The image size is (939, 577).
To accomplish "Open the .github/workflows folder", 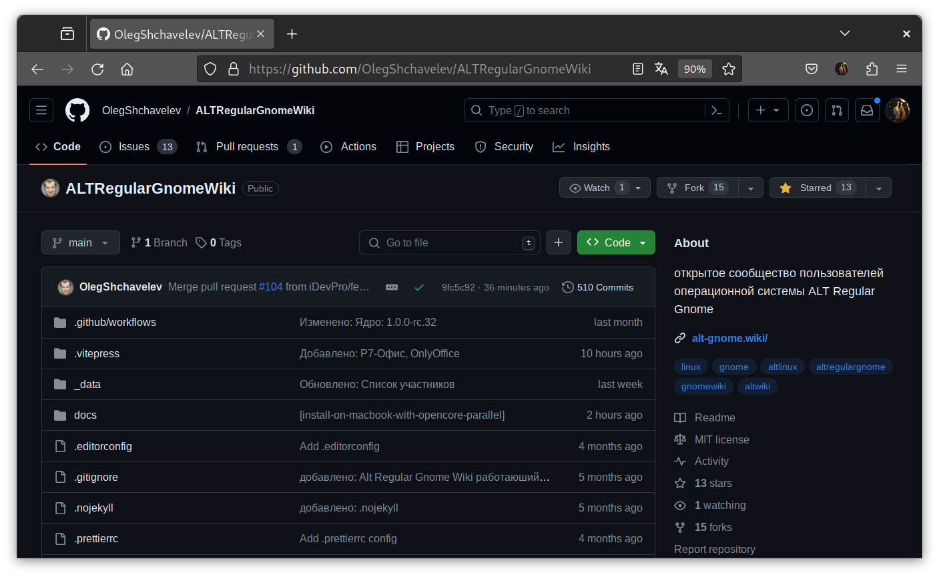I will pos(115,322).
